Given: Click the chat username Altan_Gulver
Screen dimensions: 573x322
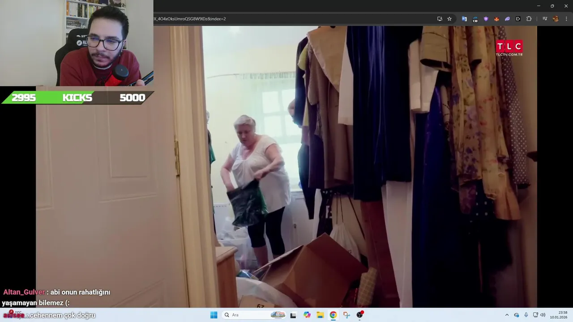Looking at the screenshot, I should pos(24,292).
